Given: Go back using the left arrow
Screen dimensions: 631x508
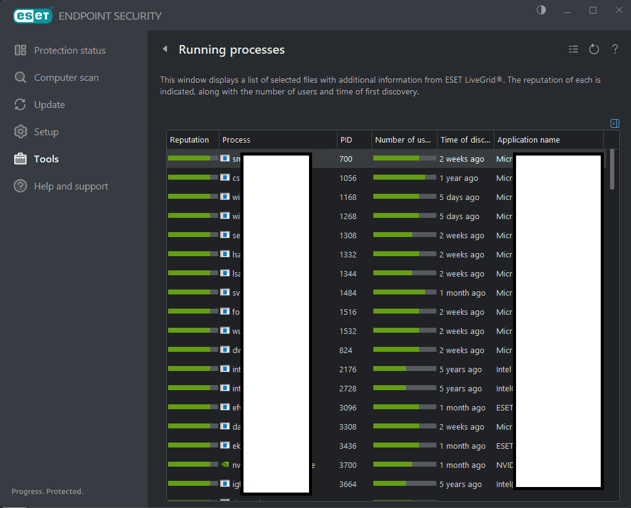Looking at the screenshot, I should [165, 49].
